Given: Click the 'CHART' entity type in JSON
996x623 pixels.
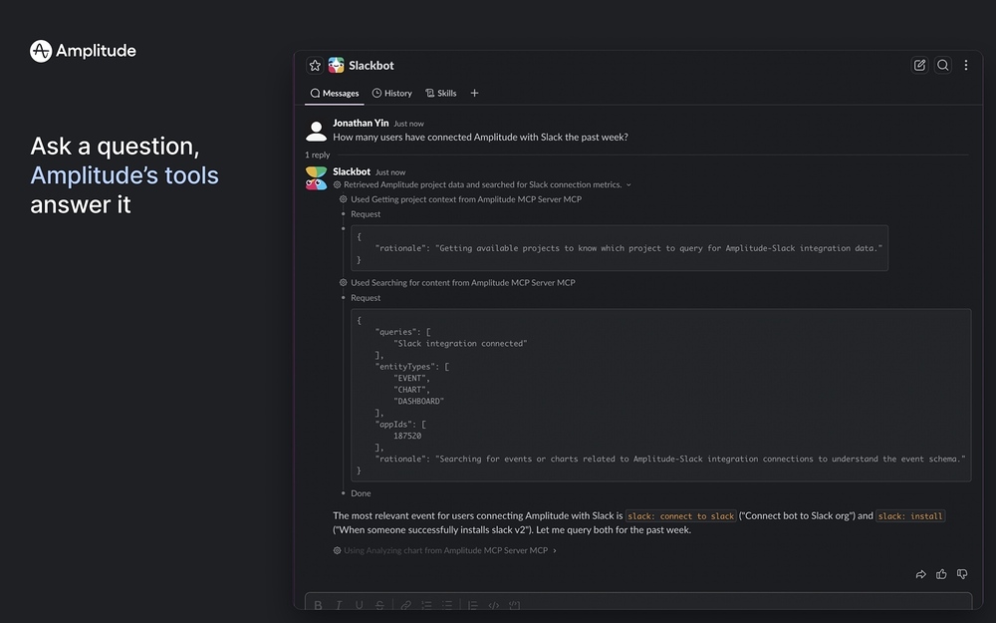Looking at the screenshot, I should pyautogui.click(x=411, y=390).
